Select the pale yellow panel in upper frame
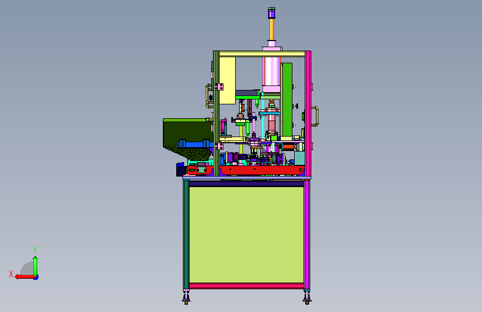The image size is (482, 312). 227,80
